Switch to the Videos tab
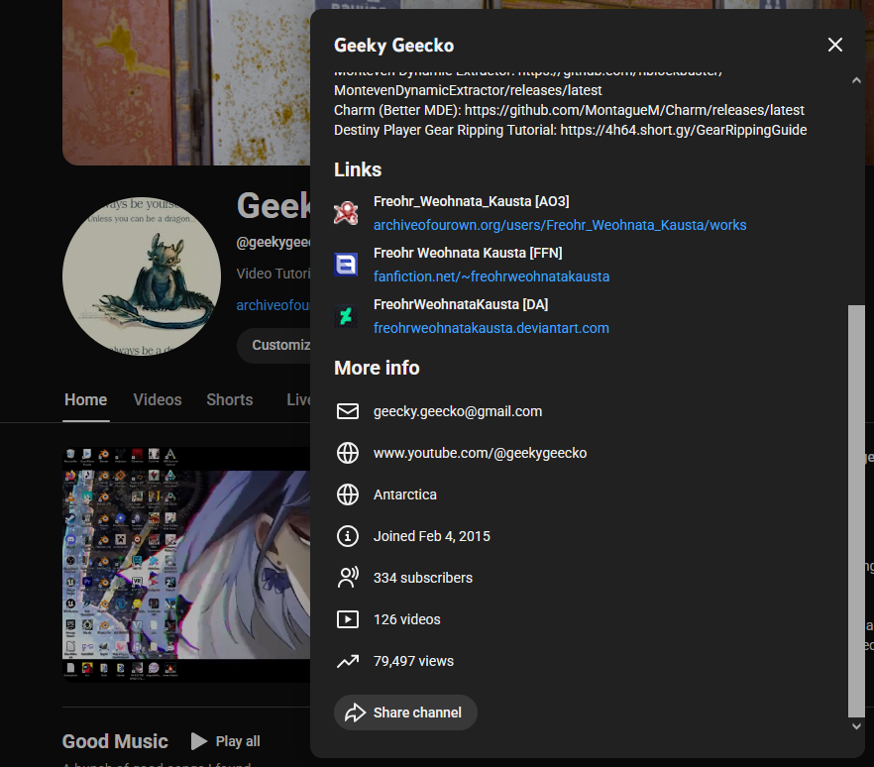The image size is (874, 767). pos(158,399)
